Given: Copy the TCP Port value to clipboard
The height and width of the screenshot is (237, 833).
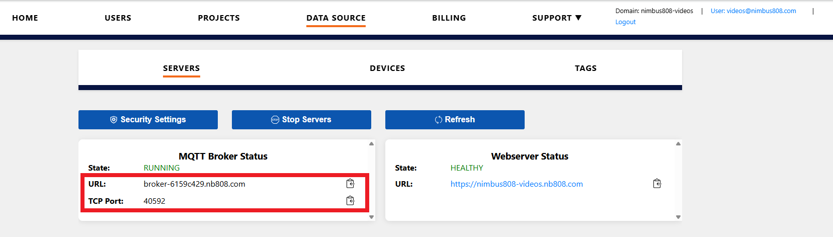Looking at the screenshot, I should (350, 201).
